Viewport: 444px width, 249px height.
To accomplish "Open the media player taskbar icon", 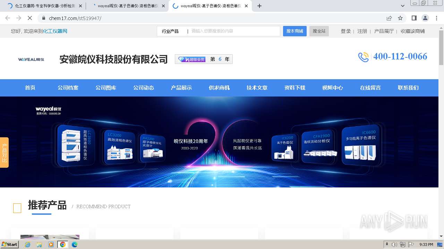I will click(x=51, y=245).
